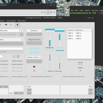Click the tree view horizontal scrollbar

click(x=80, y=59)
